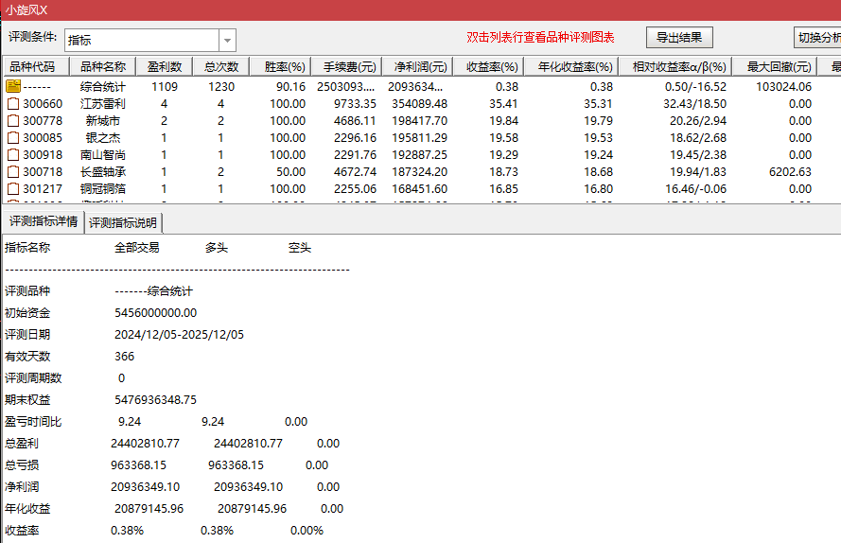Click the document icon beside 300085
The image size is (841, 543).
pos(13,138)
